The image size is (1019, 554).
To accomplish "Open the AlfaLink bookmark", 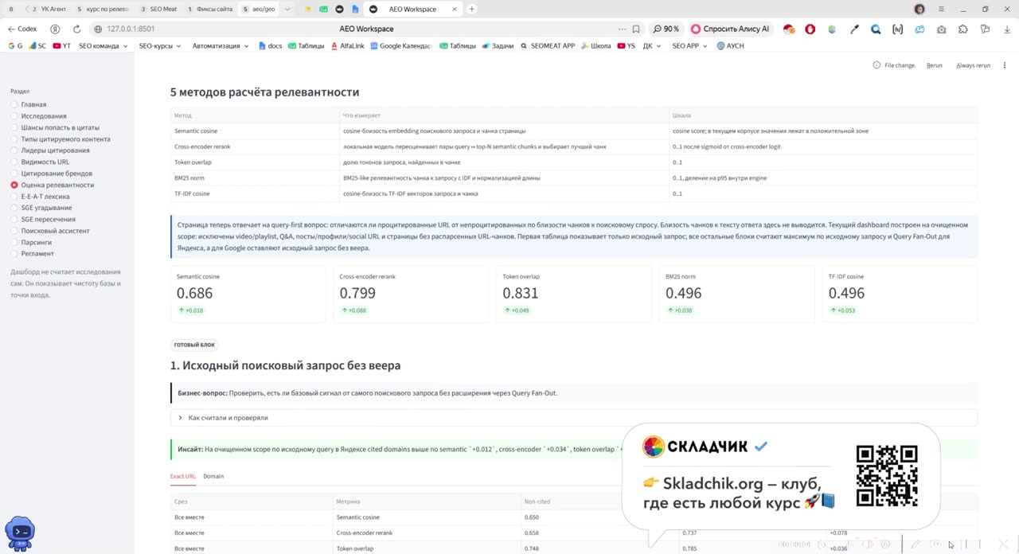I will point(346,46).
